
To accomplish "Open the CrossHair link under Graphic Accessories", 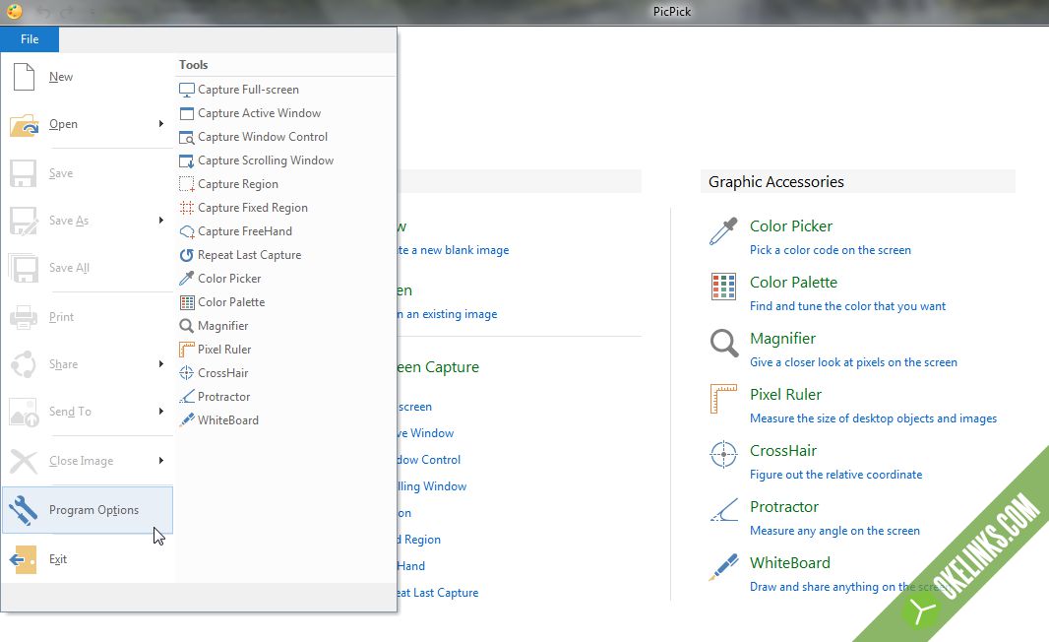I will 783,451.
